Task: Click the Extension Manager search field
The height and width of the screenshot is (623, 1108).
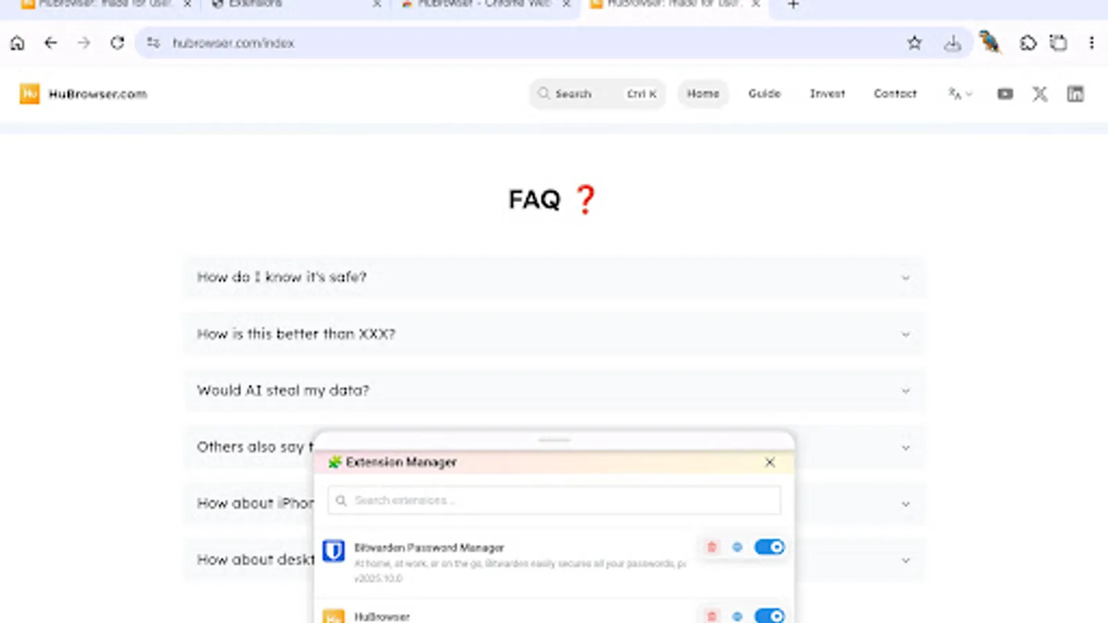Action: pos(553,500)
